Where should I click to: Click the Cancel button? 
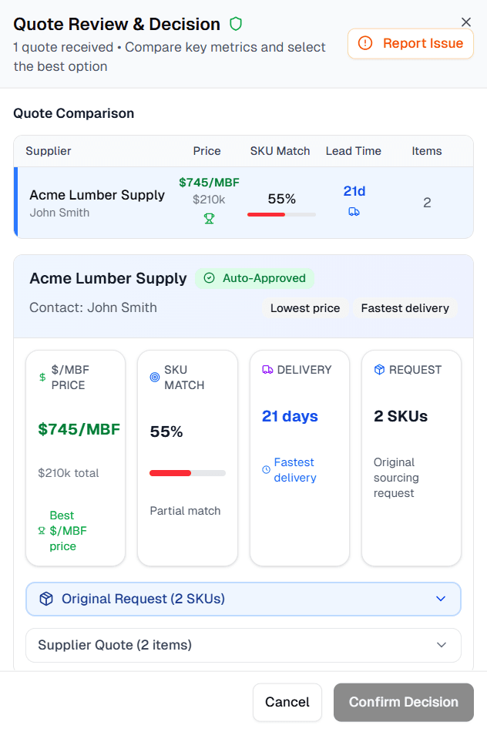[287, 702]
